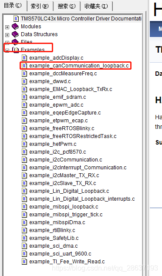
Task: Select example_sci_uart_9600.c entry
Action: point(60,254)
